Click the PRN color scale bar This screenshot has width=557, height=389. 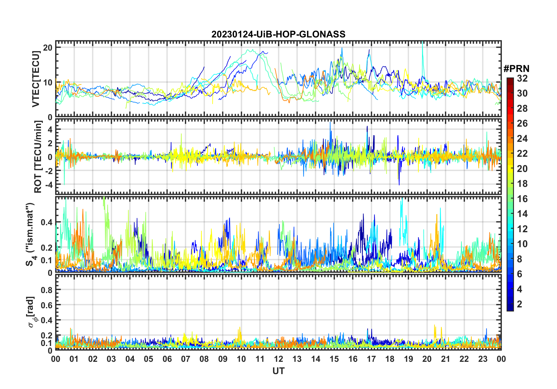tap(510, 194)
